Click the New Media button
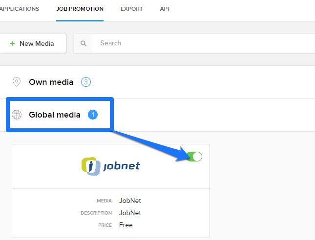Screen dimensions: 315x240 coord(33,43)
